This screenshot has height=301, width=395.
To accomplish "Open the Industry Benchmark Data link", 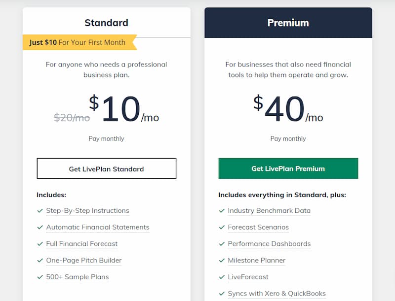I will coord(269,210).
